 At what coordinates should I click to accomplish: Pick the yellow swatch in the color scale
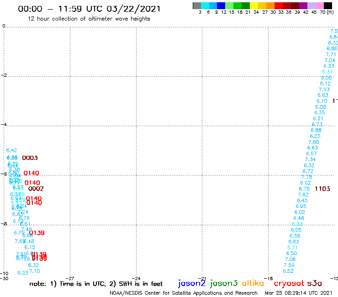(x=254, y=5)
